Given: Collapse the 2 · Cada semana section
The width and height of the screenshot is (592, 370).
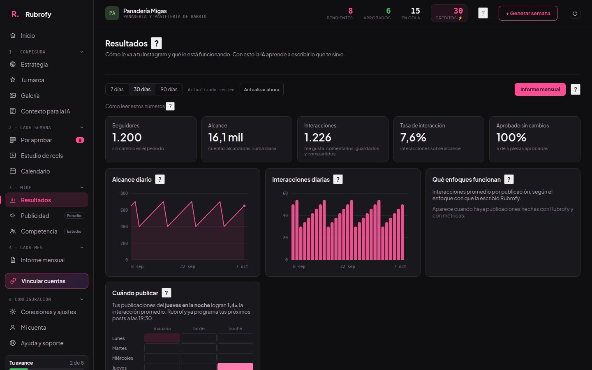Looking at the screenshot, I should coord(82,127).
